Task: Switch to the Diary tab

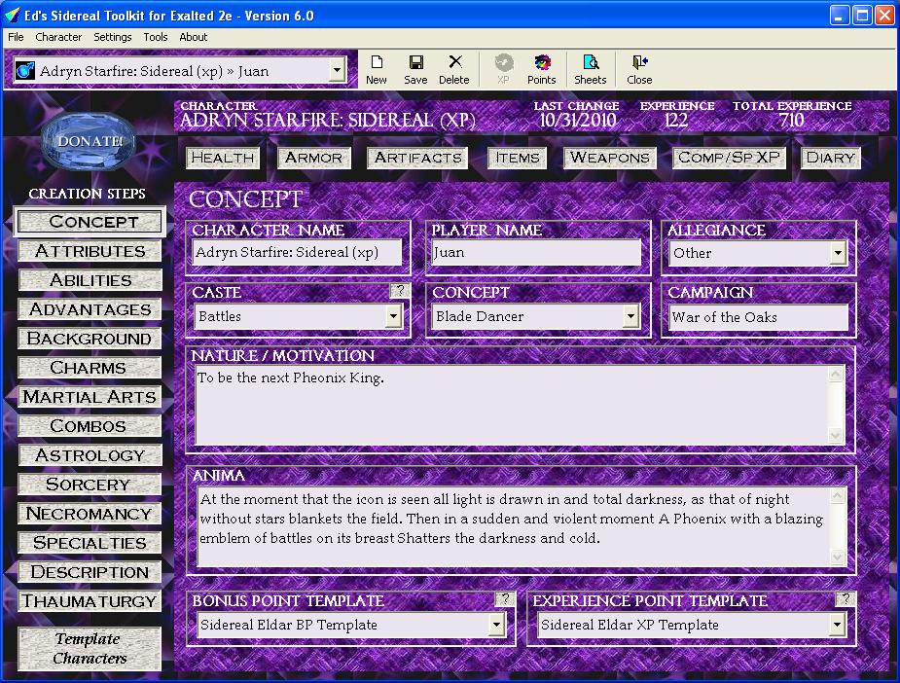Action: click(831, 158)
